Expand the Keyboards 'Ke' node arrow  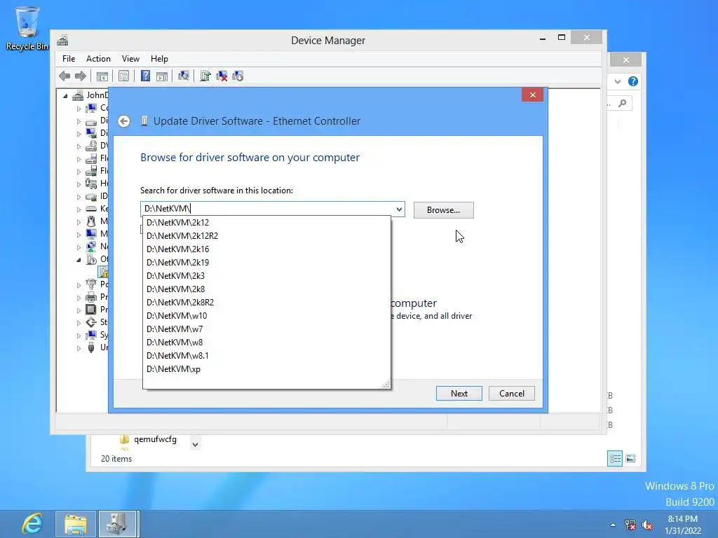79,209
